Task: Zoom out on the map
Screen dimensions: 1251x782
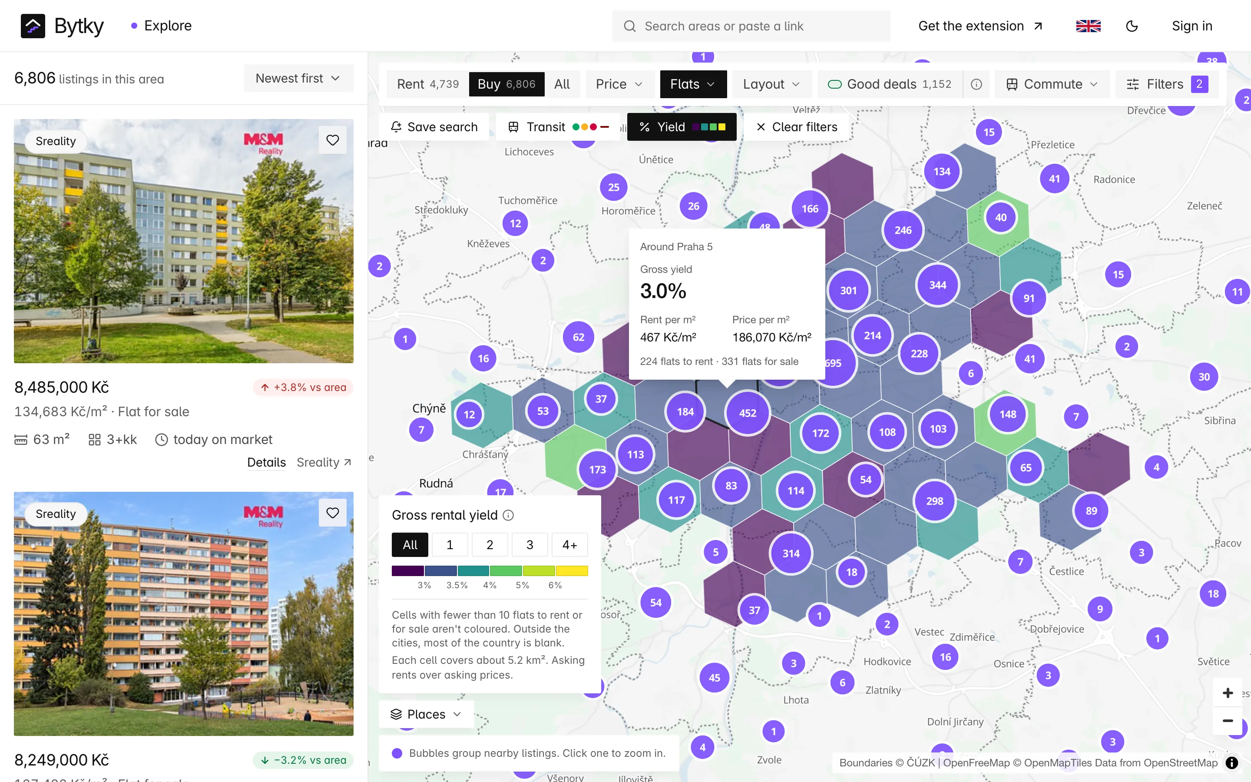Action: click(1228, 720)
